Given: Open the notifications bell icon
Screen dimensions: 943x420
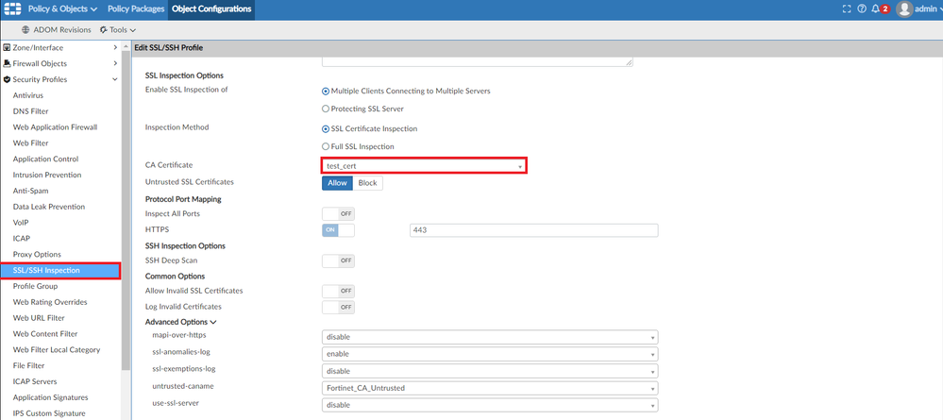Looking at the screenshot, I should tap(875, 9).
